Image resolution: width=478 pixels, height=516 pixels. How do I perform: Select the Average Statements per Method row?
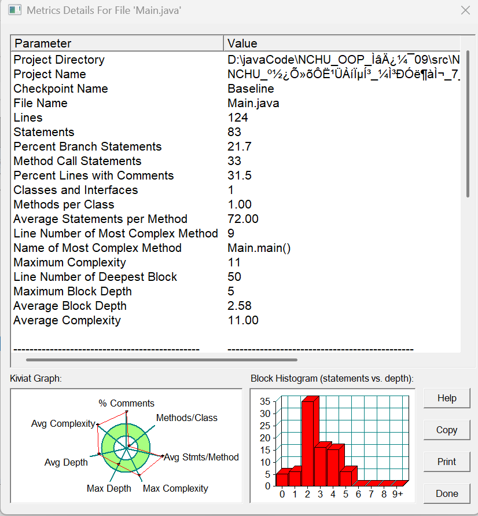(236, 219)
